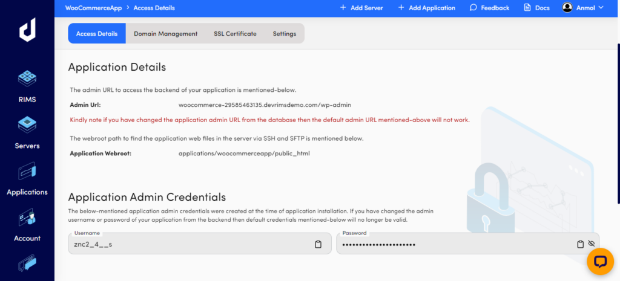
Task: Expand the Anmol user menu
Action: click(583, 8)
